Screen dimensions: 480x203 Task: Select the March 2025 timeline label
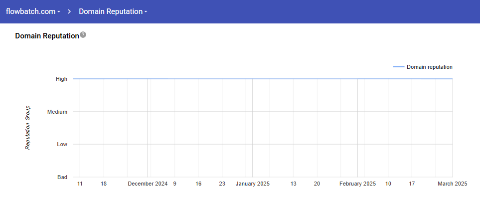click(452, 184)
